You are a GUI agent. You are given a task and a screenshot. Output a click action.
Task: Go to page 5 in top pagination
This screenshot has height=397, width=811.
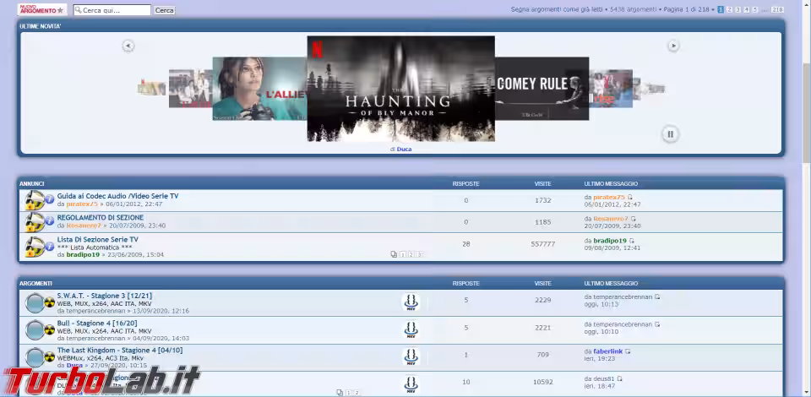coord(755,9)
